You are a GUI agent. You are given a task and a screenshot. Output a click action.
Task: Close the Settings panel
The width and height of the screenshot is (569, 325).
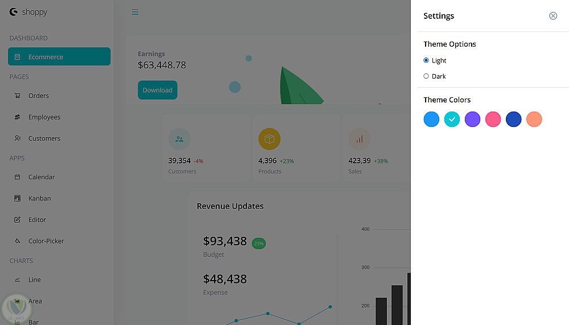point(552,15)
